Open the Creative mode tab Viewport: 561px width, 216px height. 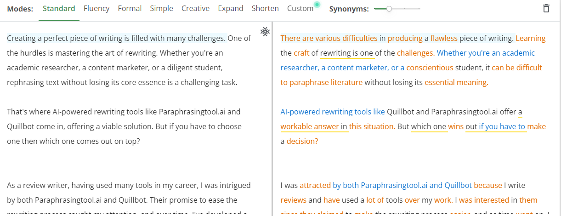click(195, 8)
